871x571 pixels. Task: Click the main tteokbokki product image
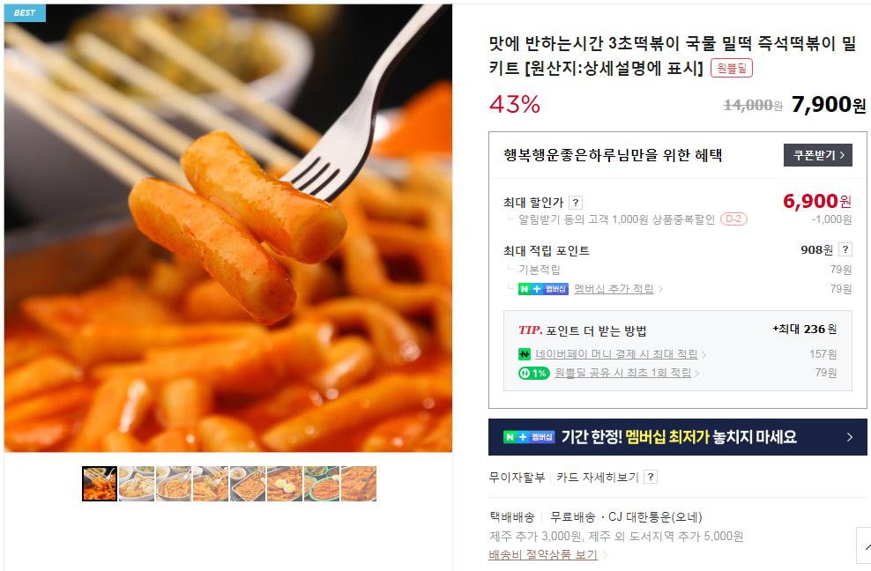coord(228,228)
